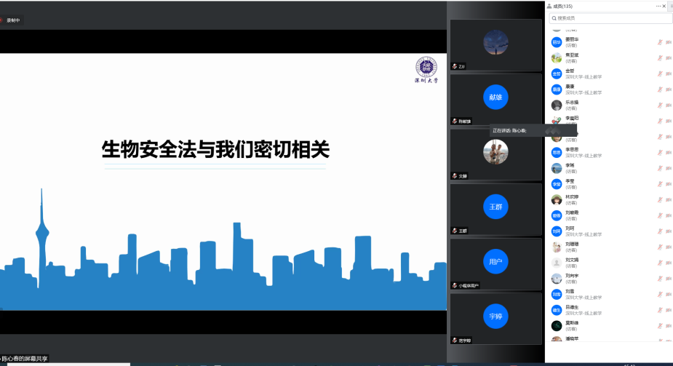
Task: Close the members panel with X
Action: pyautogui.click(x=664, y=6)
